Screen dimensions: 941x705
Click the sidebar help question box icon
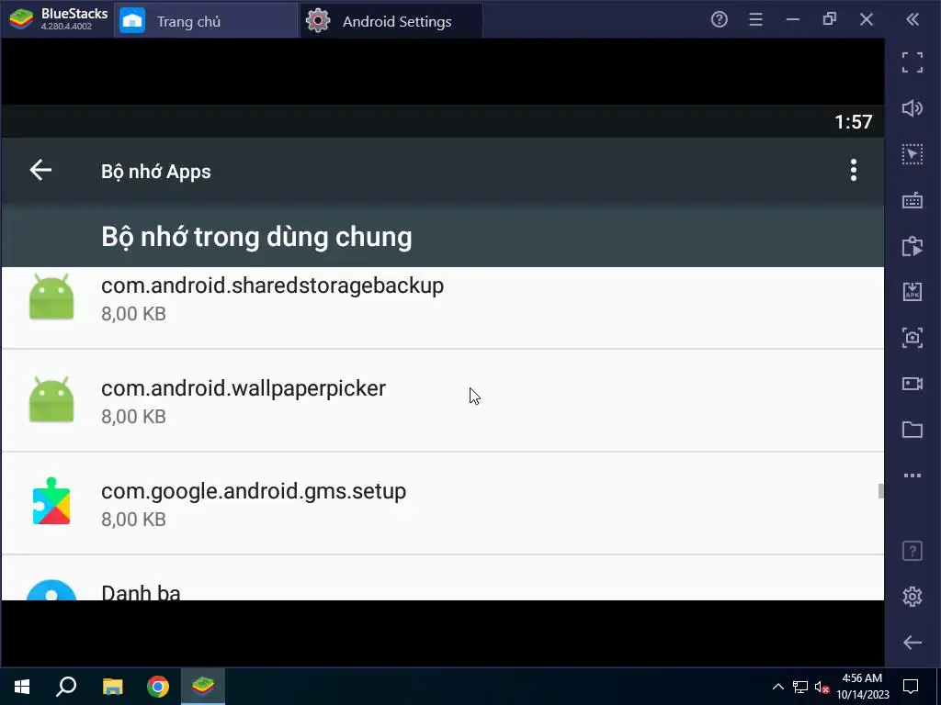[913, 551]
